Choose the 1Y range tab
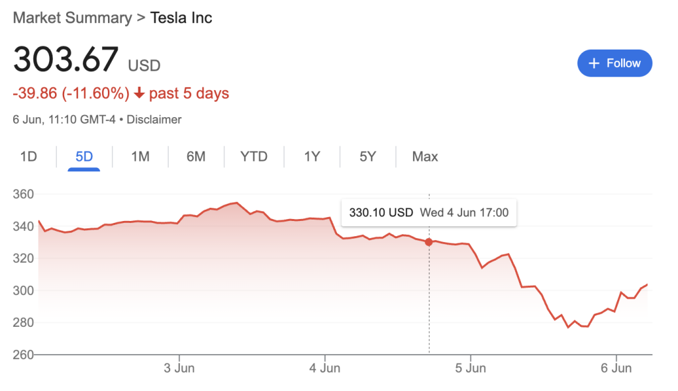The image size is (678, 391). [312, 156]
